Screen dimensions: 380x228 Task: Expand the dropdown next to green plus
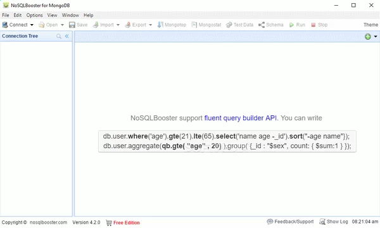[x=376, y=37]
